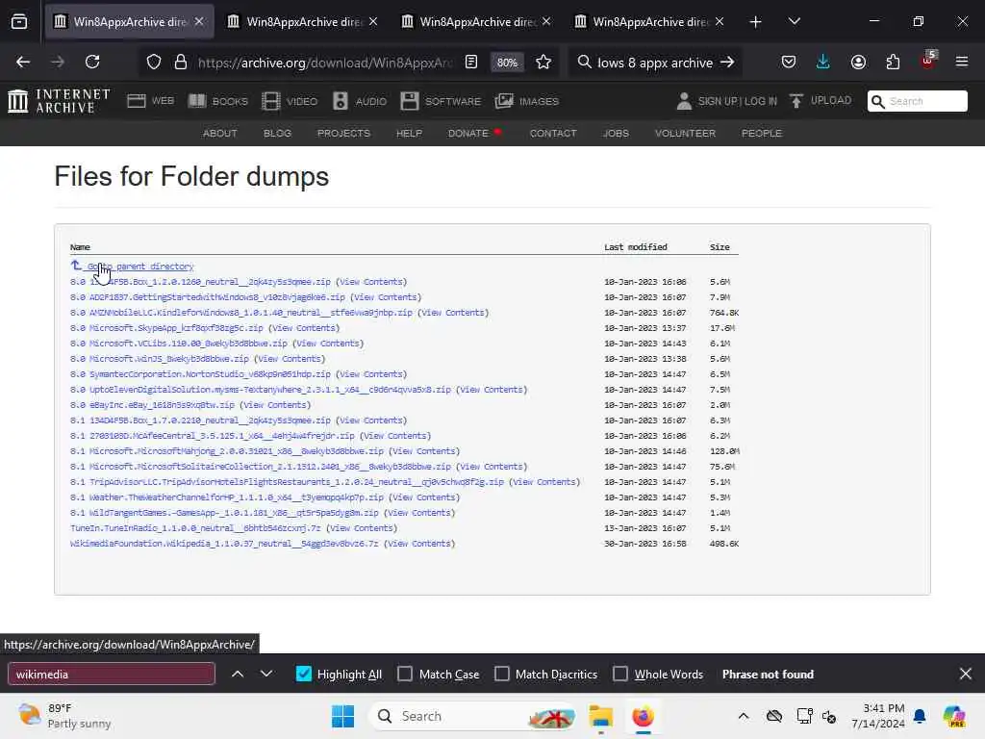The image size is (985, 739).
Task: Open the BLOG link
Action: (277, 133)
